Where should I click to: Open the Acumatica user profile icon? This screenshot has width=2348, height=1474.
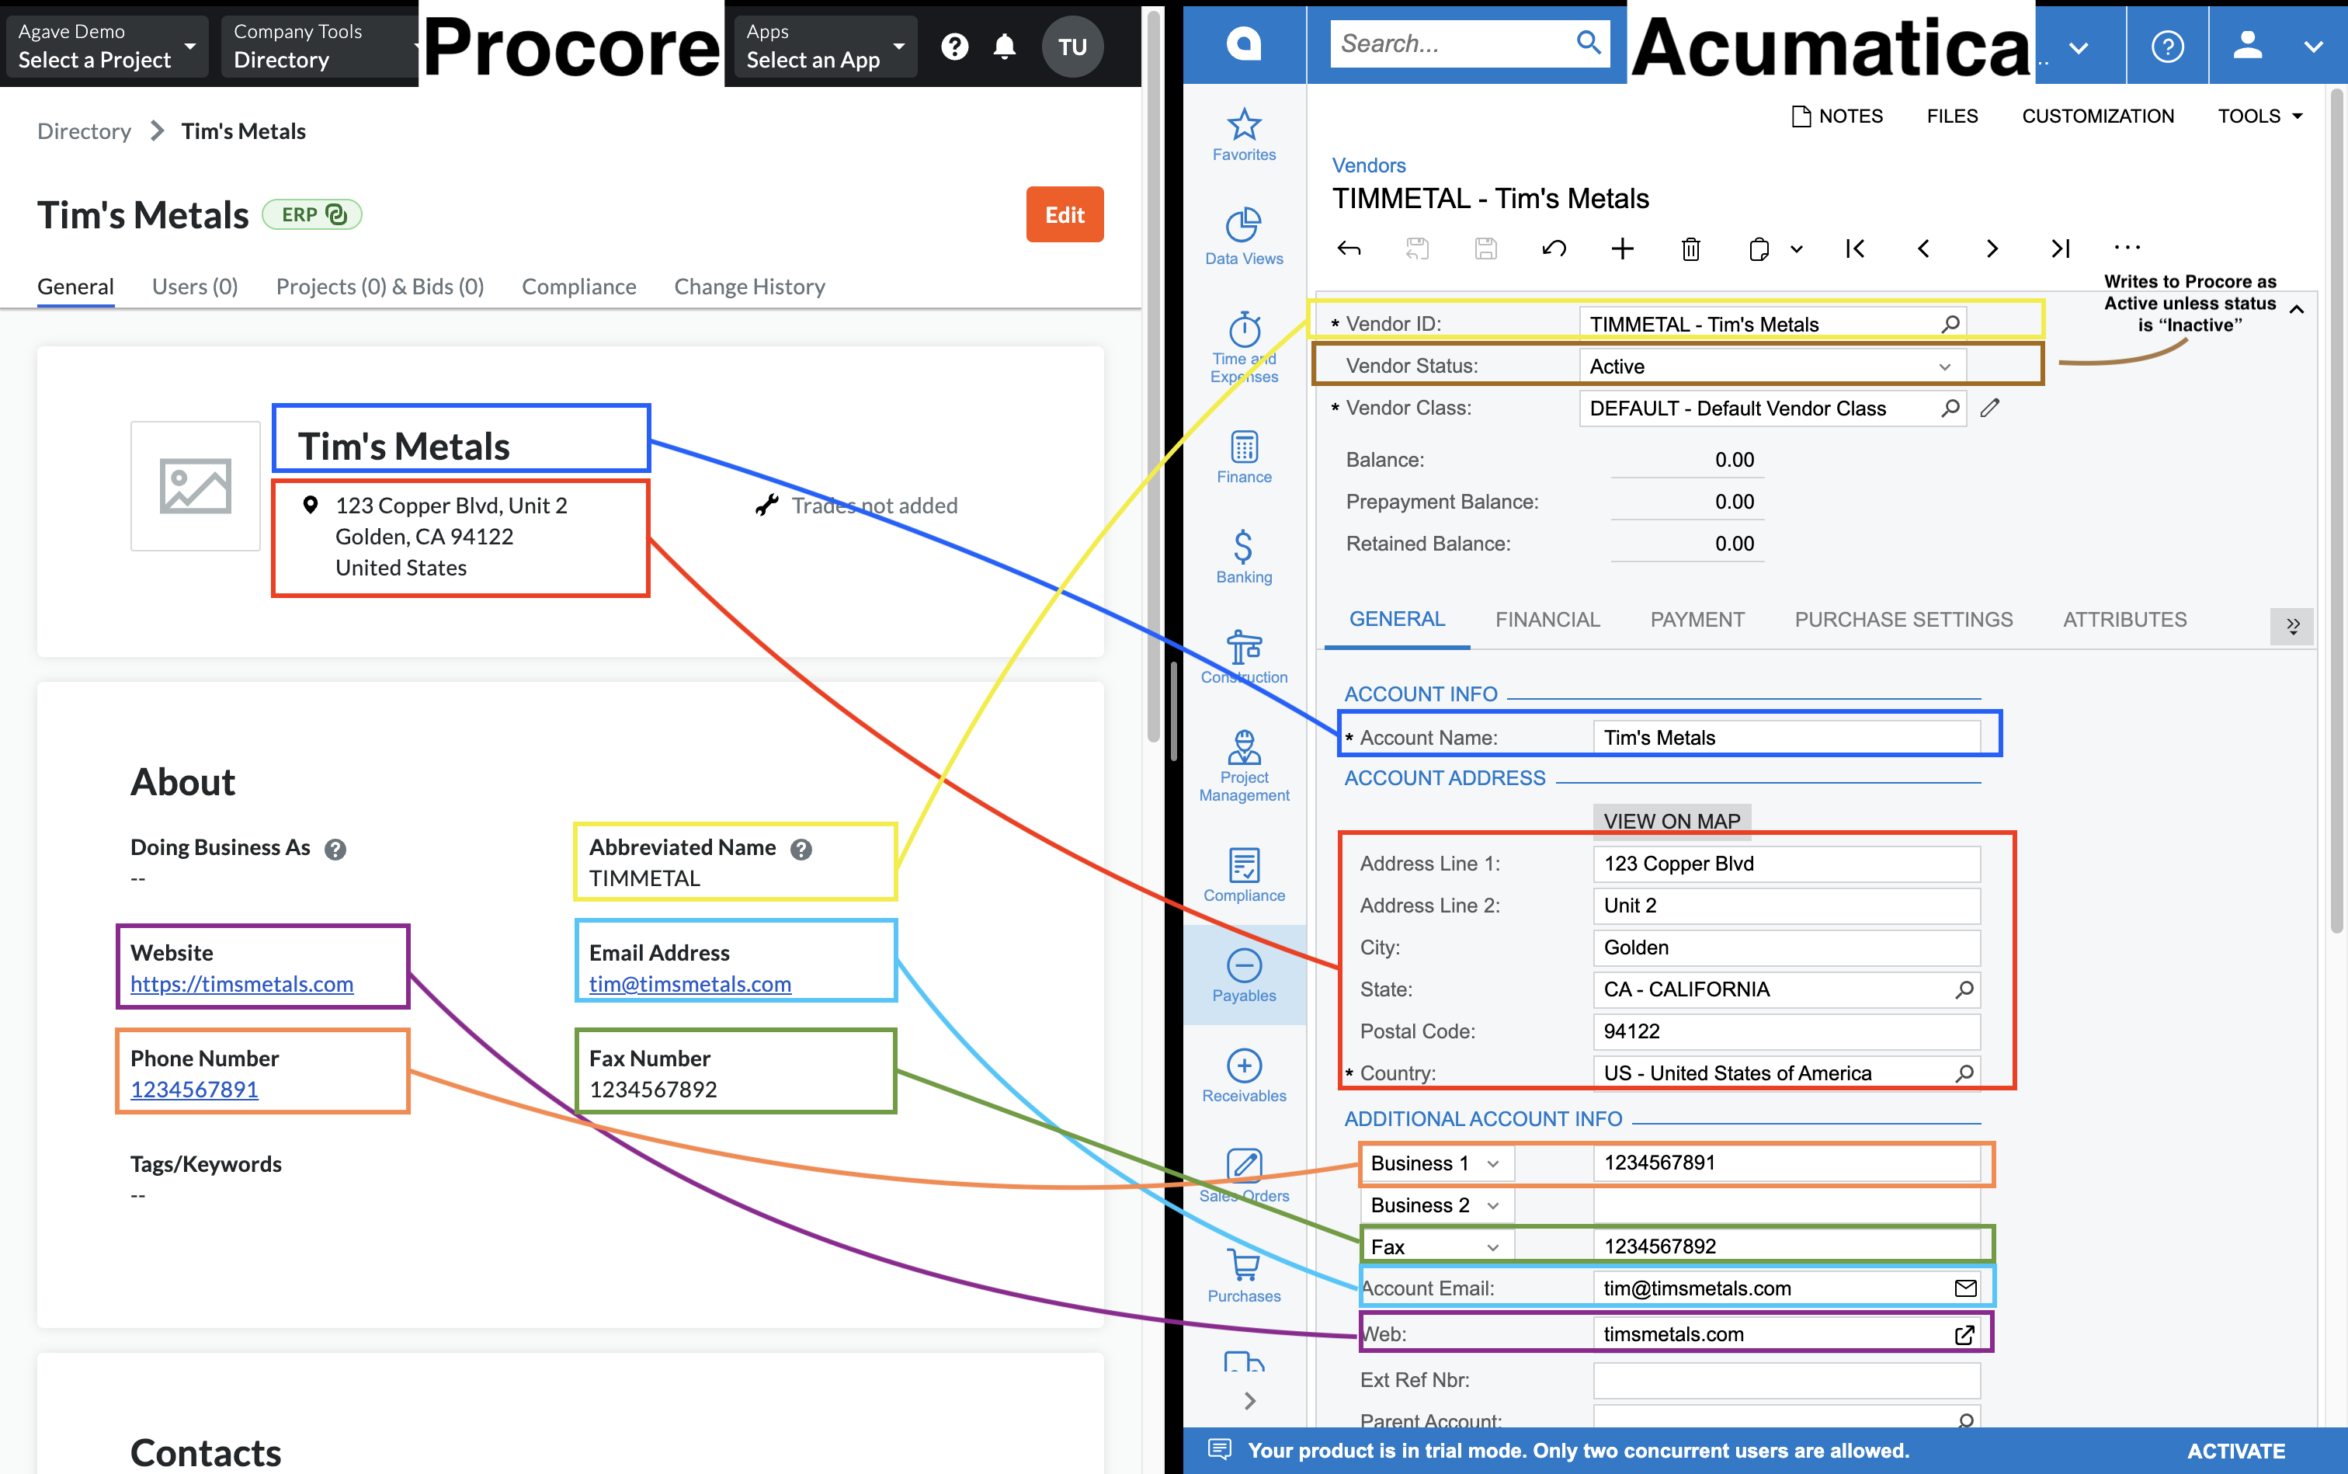(x=2246, y=45)
